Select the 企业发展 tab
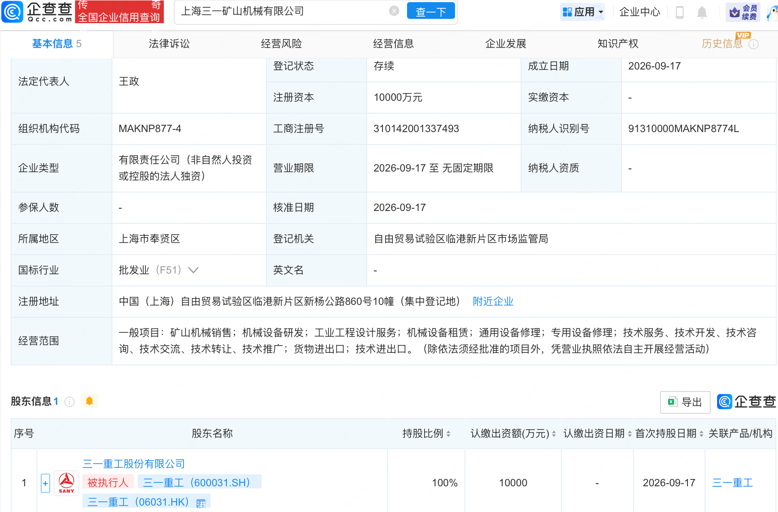Image resolution: width=778 pixels, height=512 pixels. [506, 44]
